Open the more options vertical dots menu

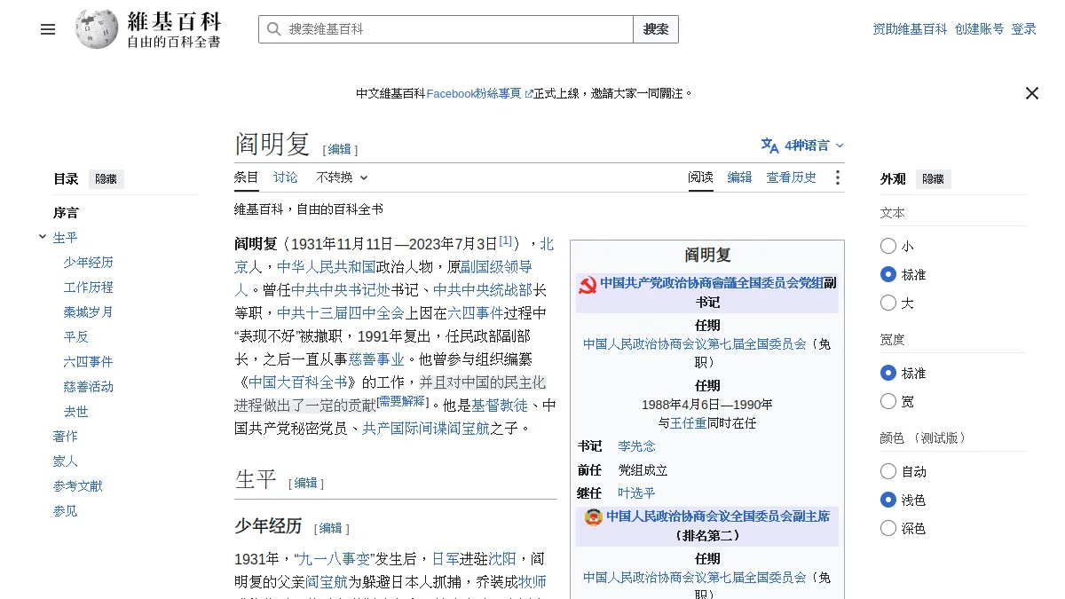point(837,177)
